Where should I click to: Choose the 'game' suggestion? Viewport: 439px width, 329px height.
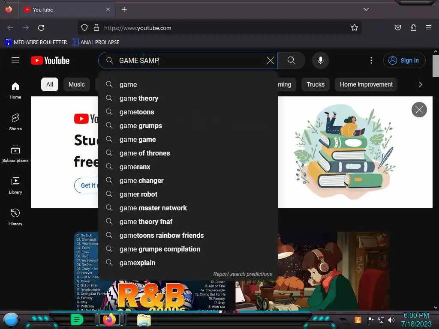tap(188, 84)
